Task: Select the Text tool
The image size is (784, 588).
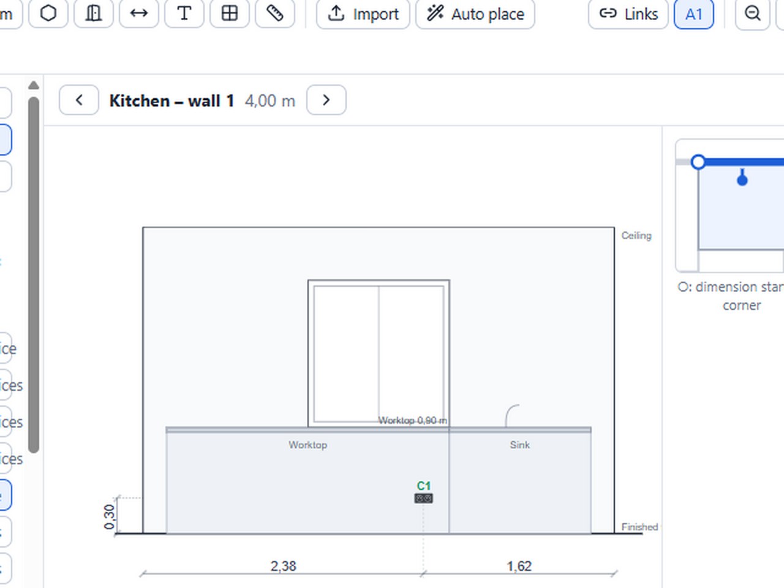Action: click(184, 13)
